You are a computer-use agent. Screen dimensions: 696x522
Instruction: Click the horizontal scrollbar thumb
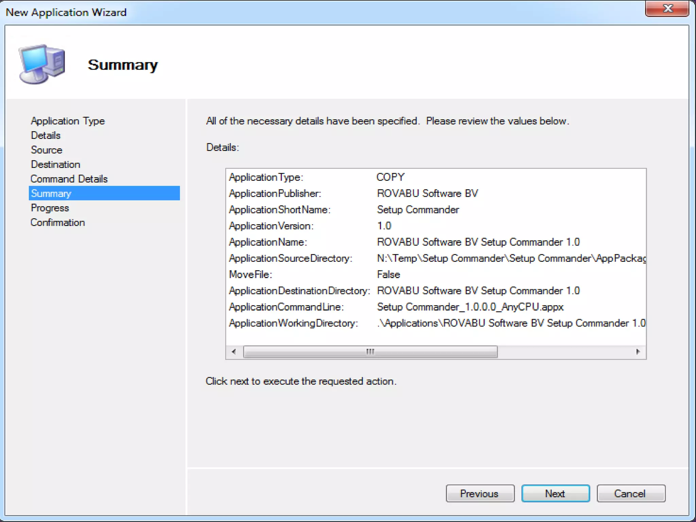[x=370, y=352]
